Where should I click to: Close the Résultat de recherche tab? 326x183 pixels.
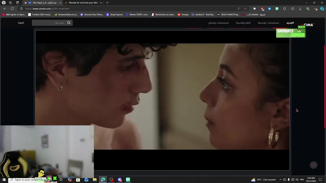coord(101,3)
